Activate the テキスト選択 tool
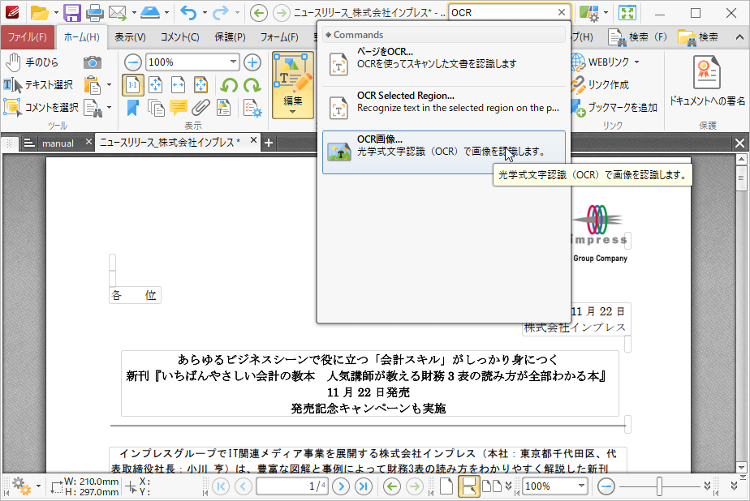Screen dimensions: 750x501 pos(38,85)
